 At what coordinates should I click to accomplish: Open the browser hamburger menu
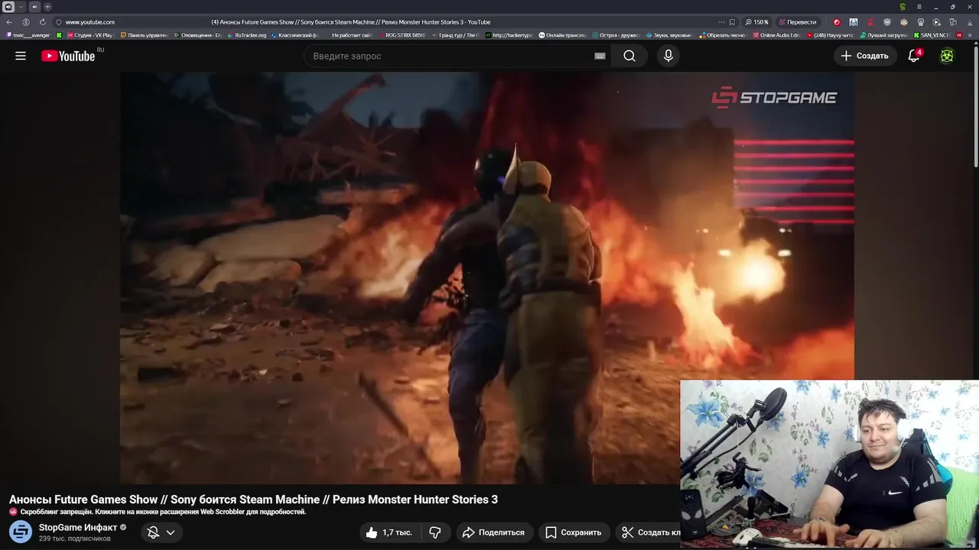click(919, 7)
